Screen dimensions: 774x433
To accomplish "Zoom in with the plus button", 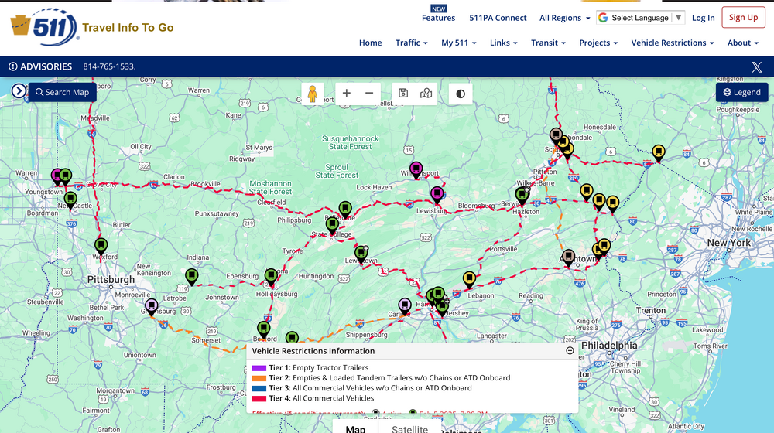I will (347, 94).
